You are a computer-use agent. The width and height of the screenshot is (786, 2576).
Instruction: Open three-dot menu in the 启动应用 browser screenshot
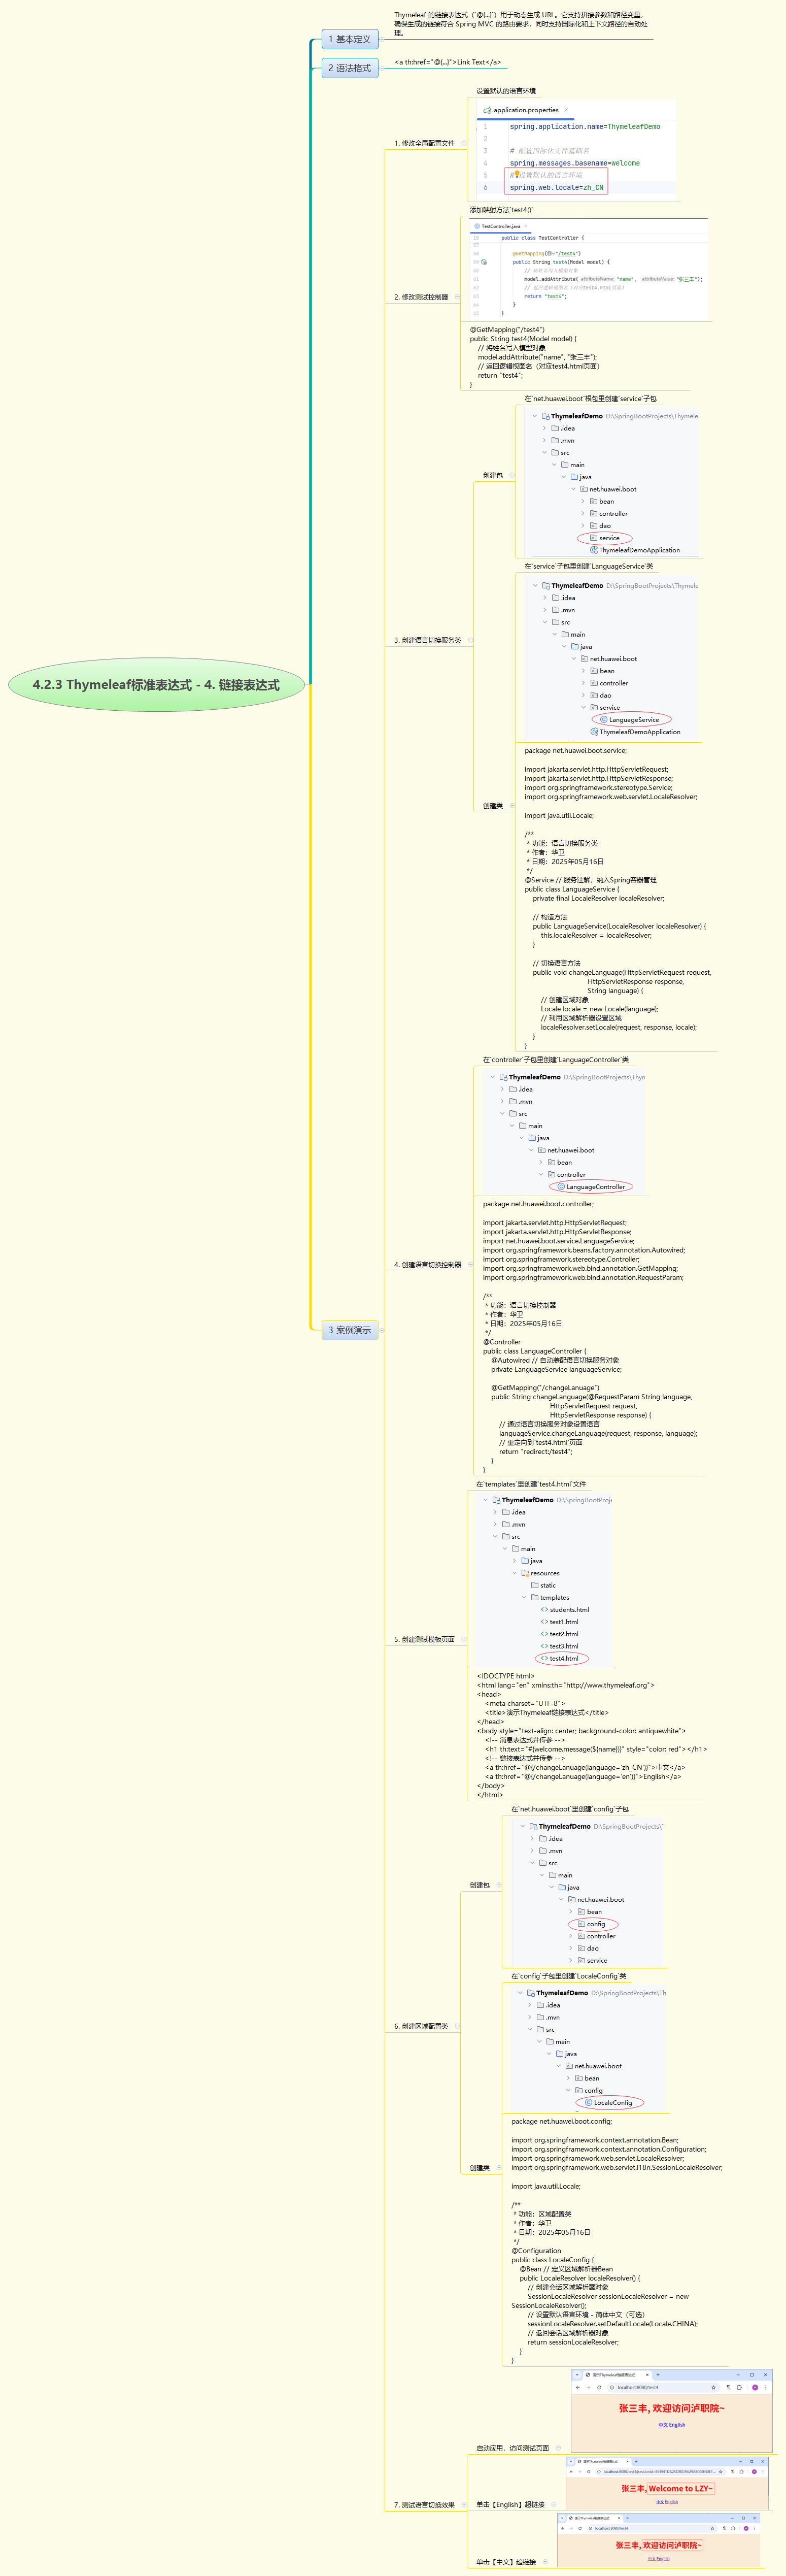(x=766, y=2388)
